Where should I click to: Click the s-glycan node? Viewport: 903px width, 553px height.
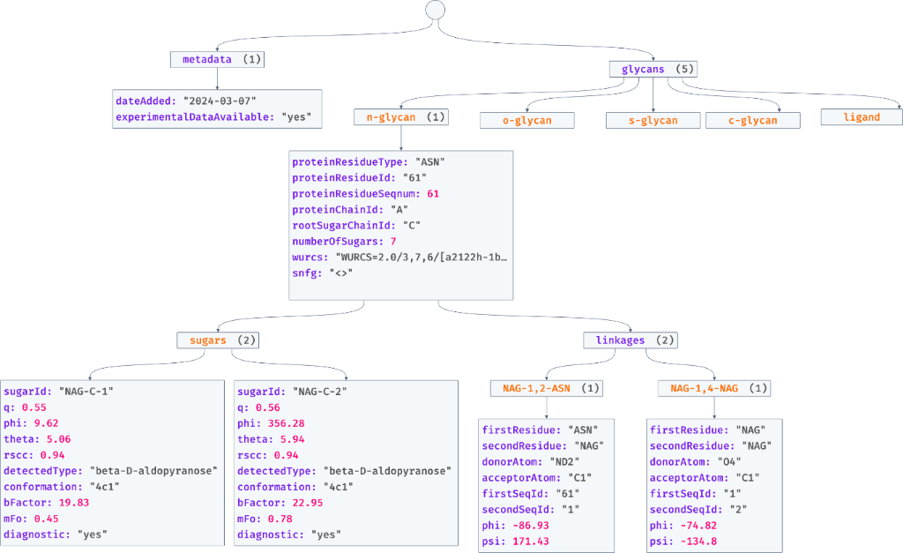(x=653, y=120)
